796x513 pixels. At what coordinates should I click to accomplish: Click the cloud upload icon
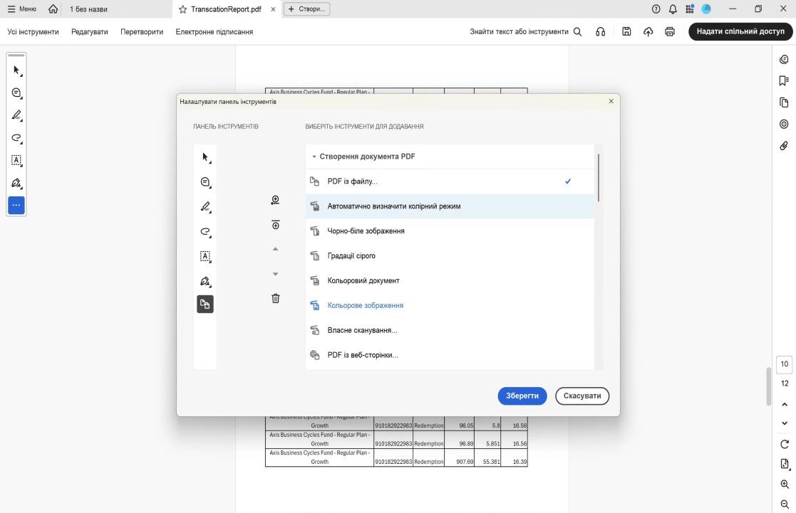[648, 31]
